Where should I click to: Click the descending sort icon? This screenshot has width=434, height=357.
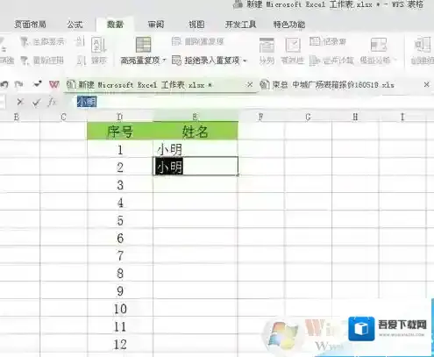tap(81, 61)
